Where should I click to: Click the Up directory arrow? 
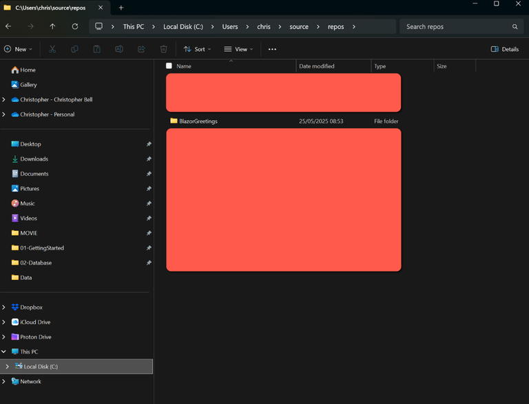pos(52,26)
